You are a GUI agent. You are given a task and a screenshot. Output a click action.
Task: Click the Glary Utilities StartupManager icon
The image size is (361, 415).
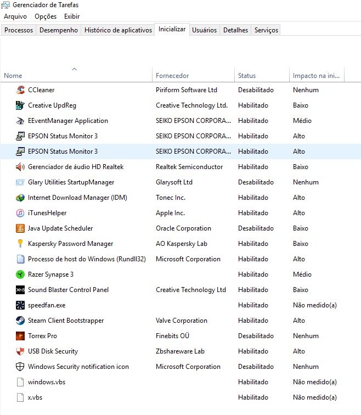20,182
